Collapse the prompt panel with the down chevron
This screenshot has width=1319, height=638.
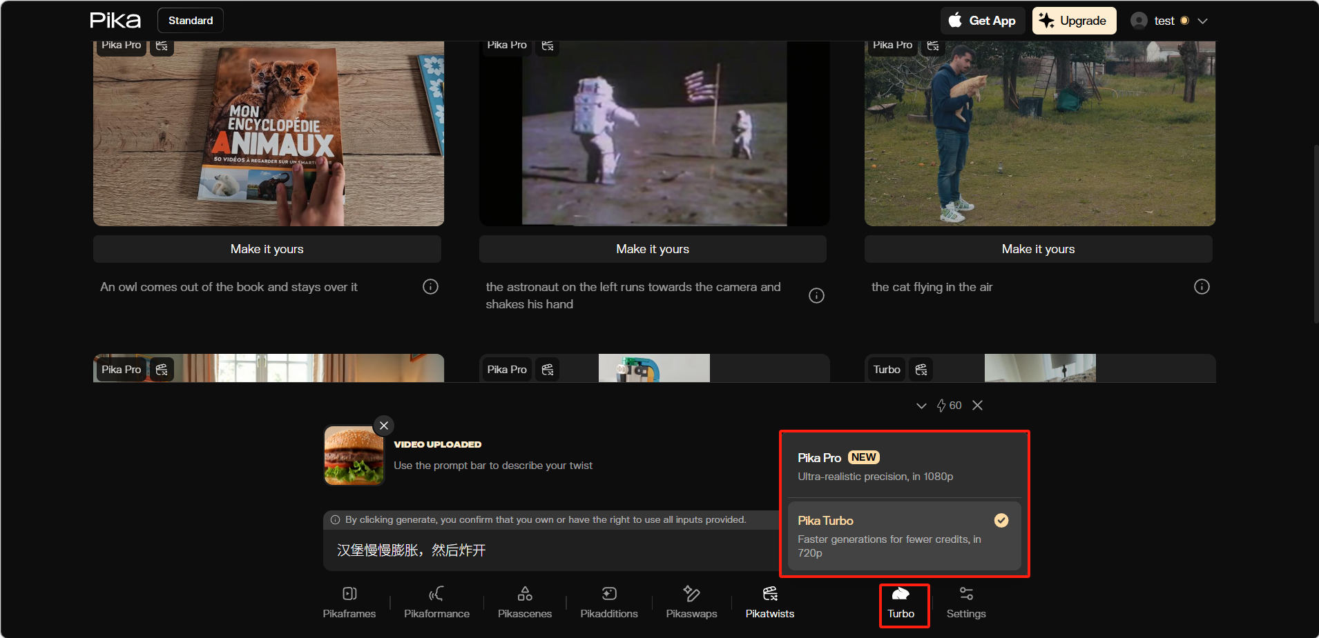click(921, 406)
